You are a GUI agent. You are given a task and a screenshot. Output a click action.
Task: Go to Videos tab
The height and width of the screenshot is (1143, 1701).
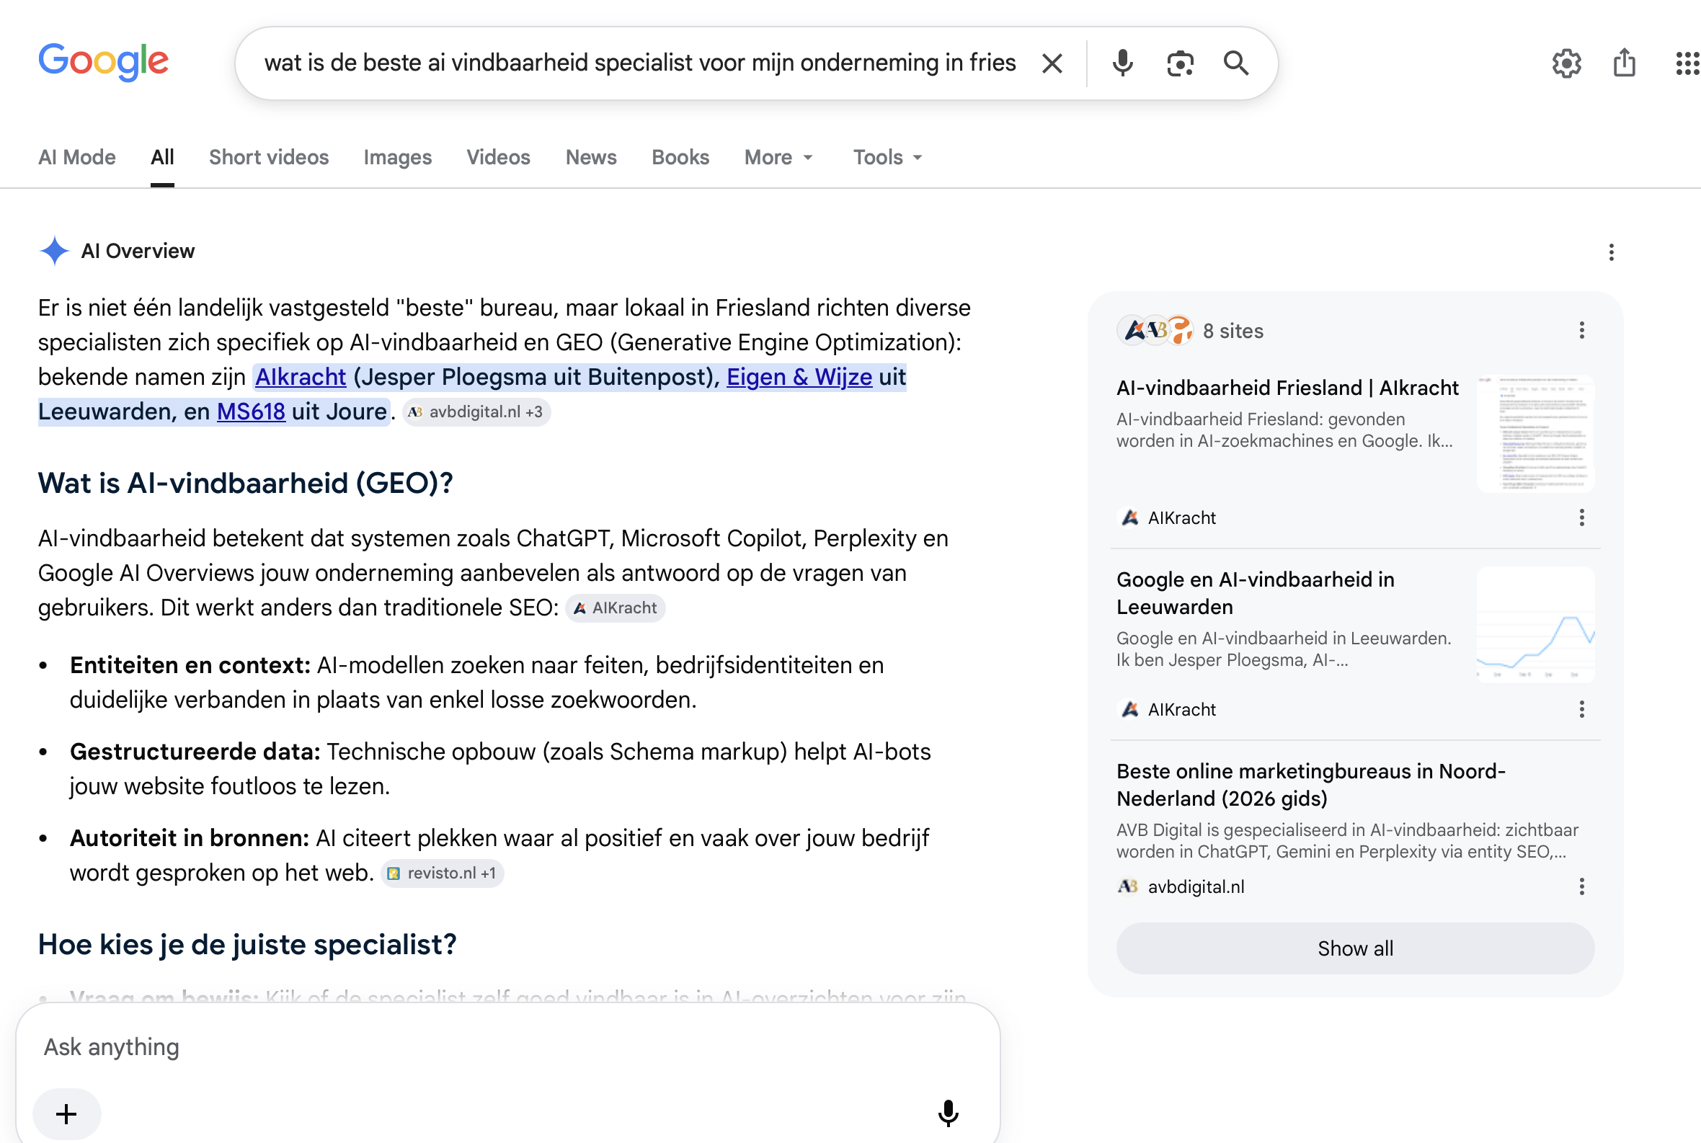pos(498,157)
